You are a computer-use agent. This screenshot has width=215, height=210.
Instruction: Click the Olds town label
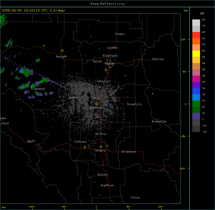(x=97, y=98)
